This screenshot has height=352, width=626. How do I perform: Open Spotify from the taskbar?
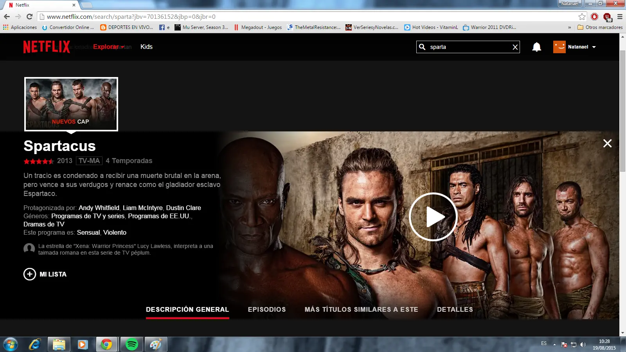click(132, 345)
